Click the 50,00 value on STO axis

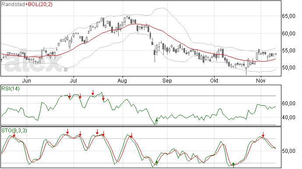(x=288, y=151)
